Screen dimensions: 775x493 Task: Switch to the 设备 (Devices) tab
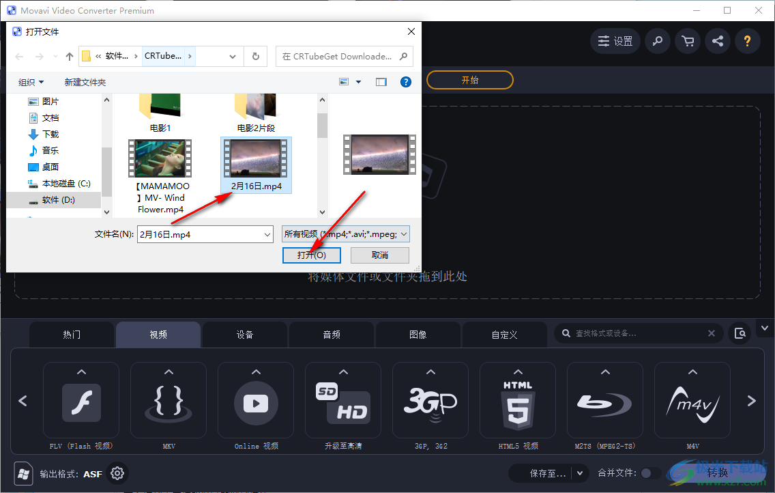pos(245,335)
